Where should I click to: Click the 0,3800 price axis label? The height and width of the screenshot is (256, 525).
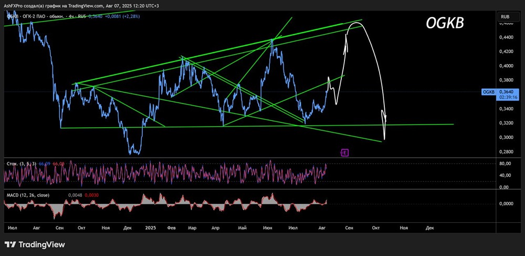tap(506, 80)
